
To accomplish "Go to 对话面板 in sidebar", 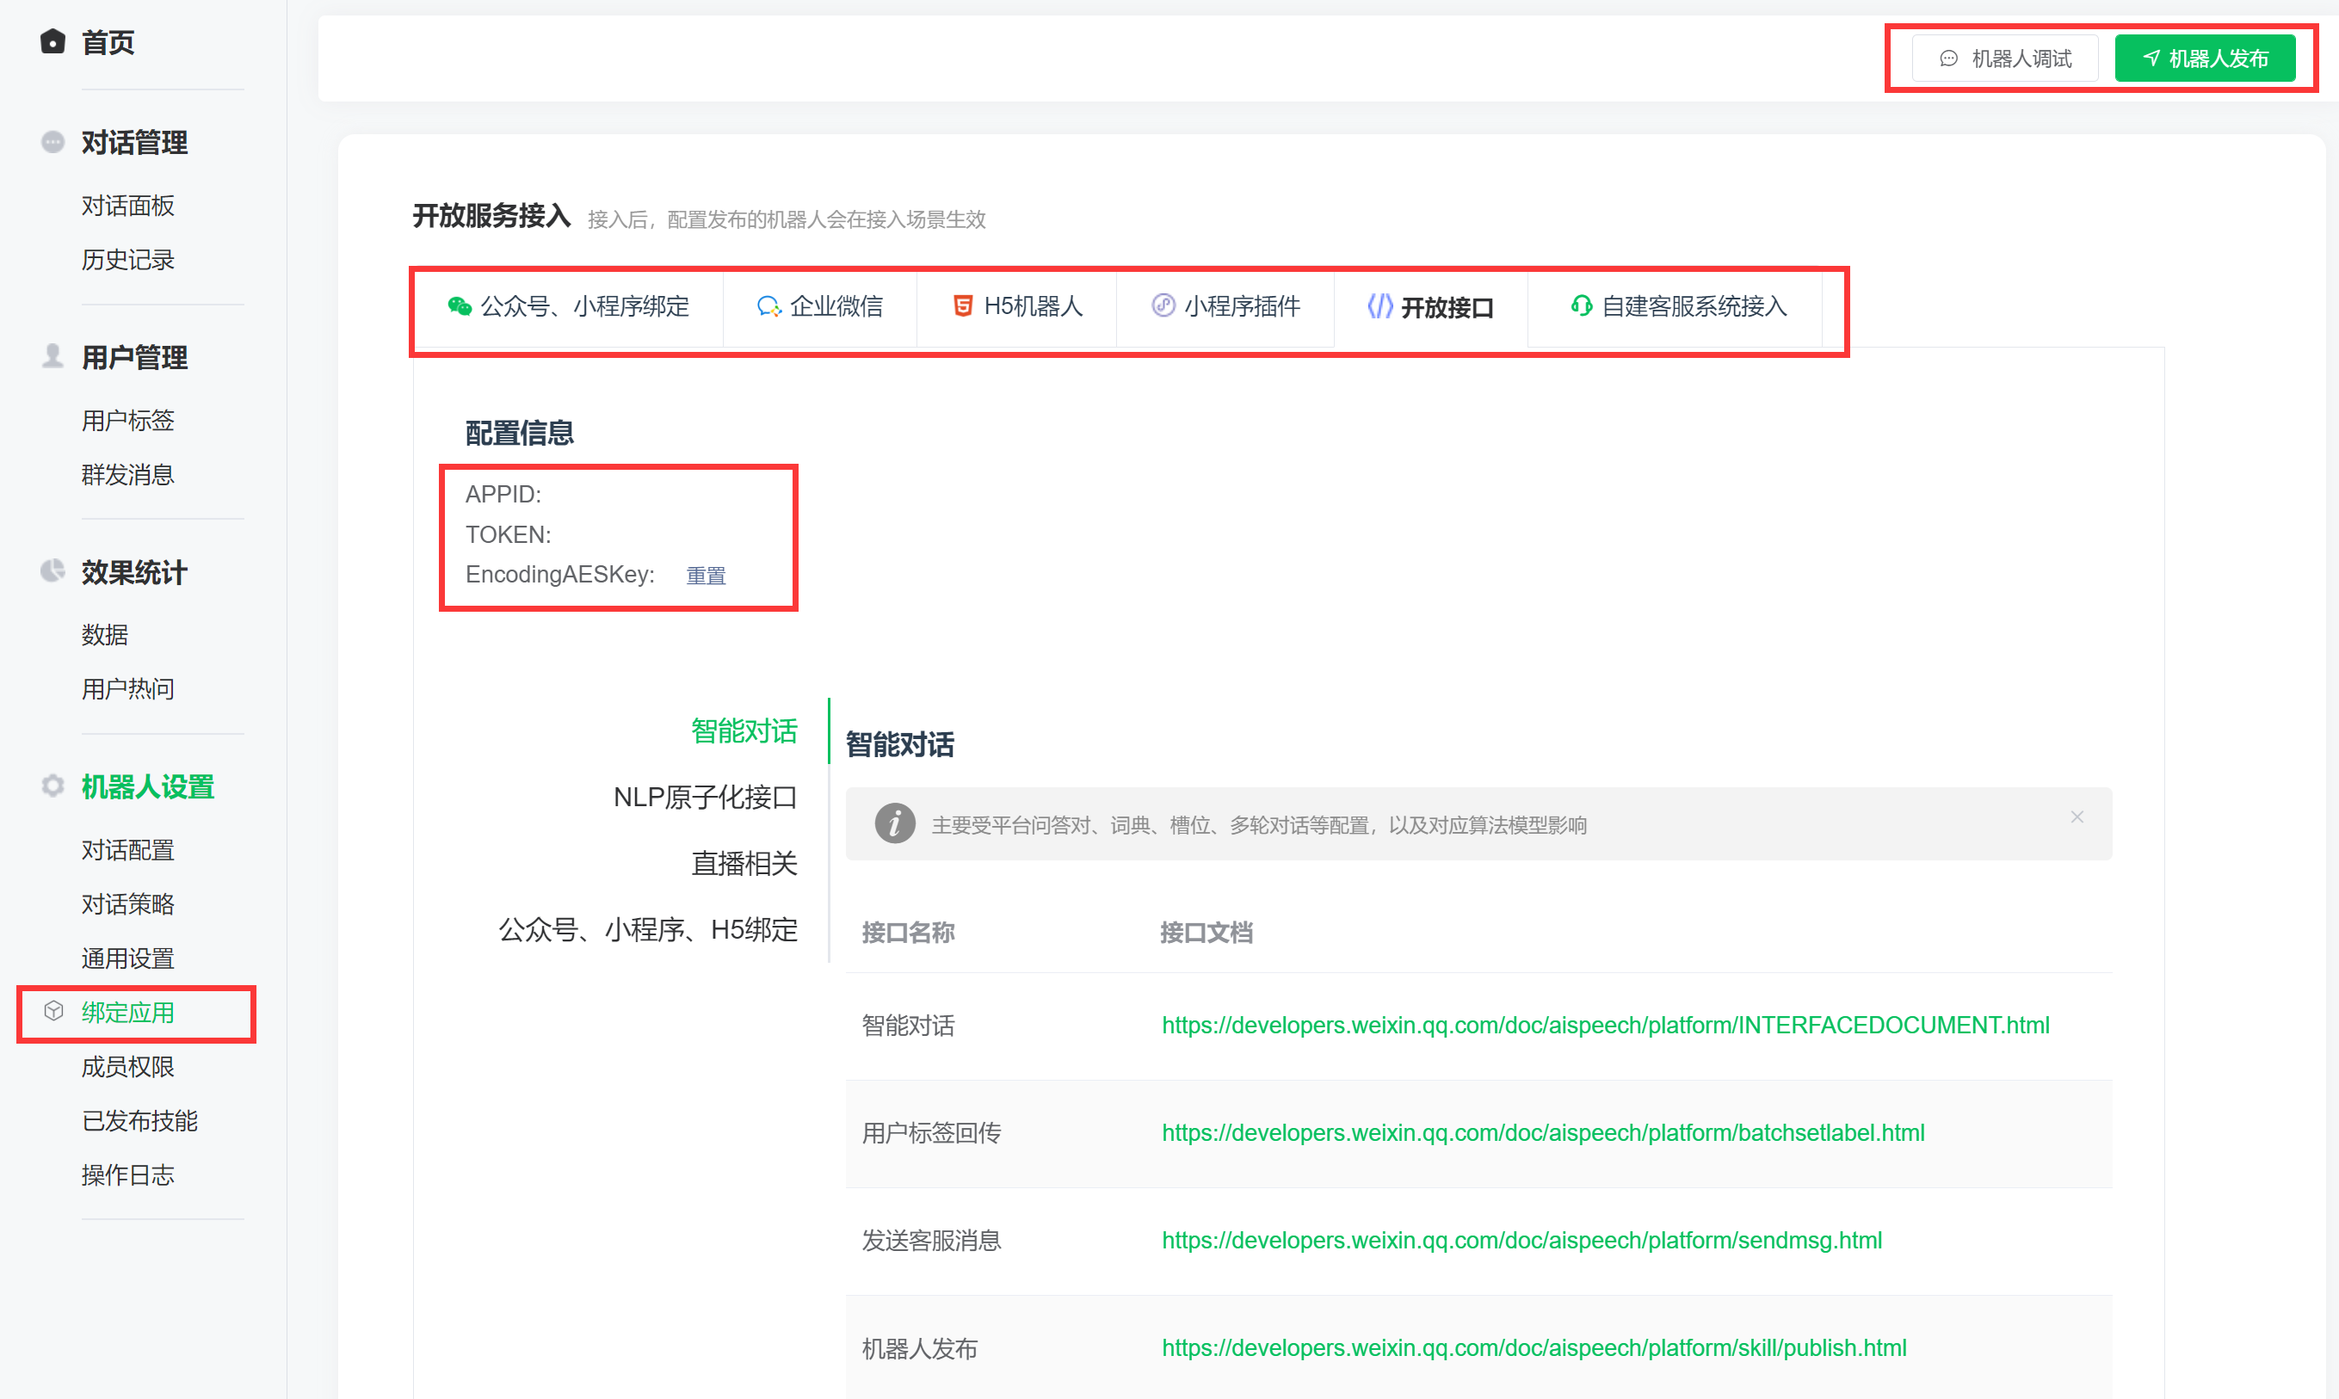I will [x=127, y=206].
